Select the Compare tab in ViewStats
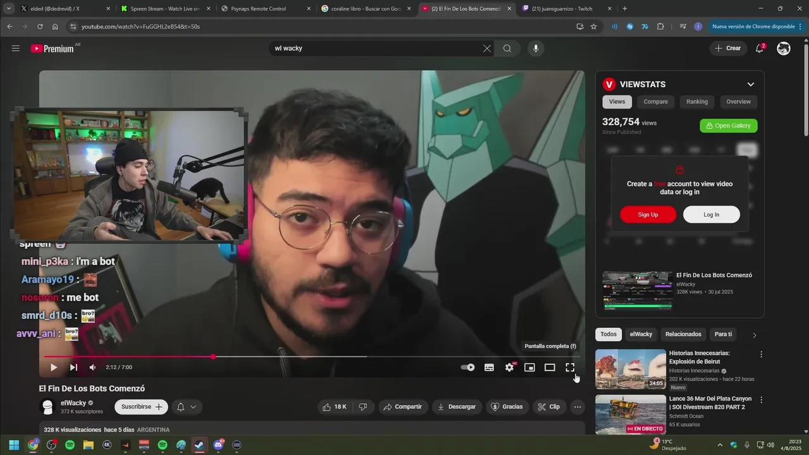 (655, 102)
